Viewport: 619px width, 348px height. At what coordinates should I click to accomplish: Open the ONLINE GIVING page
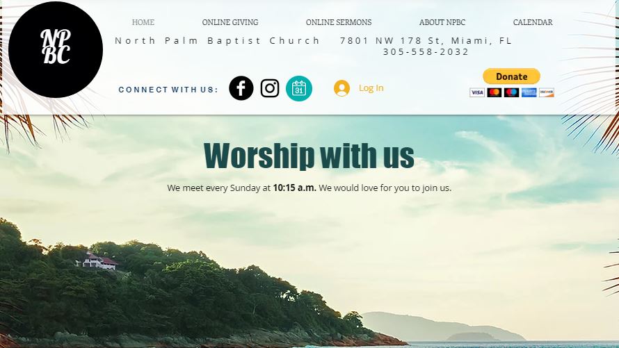click(230, 22)
